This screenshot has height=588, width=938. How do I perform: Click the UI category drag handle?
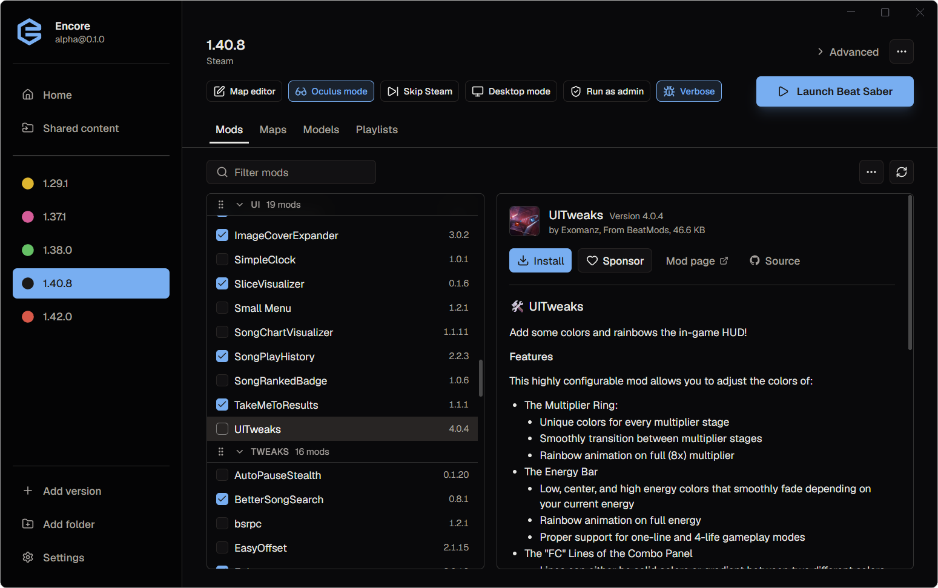pyautogui.click(x=221, y=205)
